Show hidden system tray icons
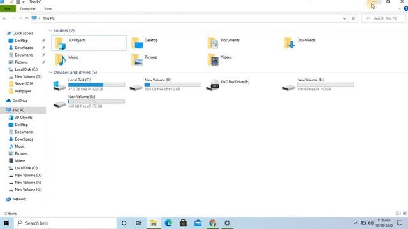The height and width of the screenshot is (229, 408). click(356, 223)
